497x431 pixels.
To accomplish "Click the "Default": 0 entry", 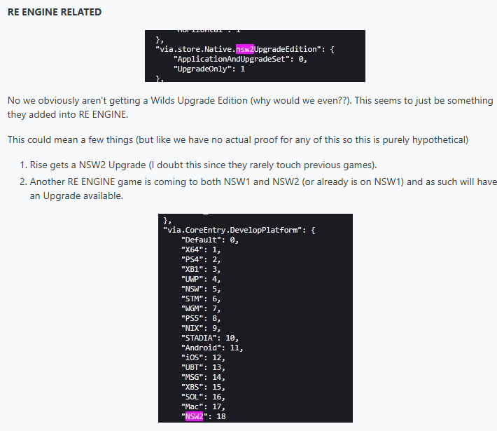I will tap(210, 240).
